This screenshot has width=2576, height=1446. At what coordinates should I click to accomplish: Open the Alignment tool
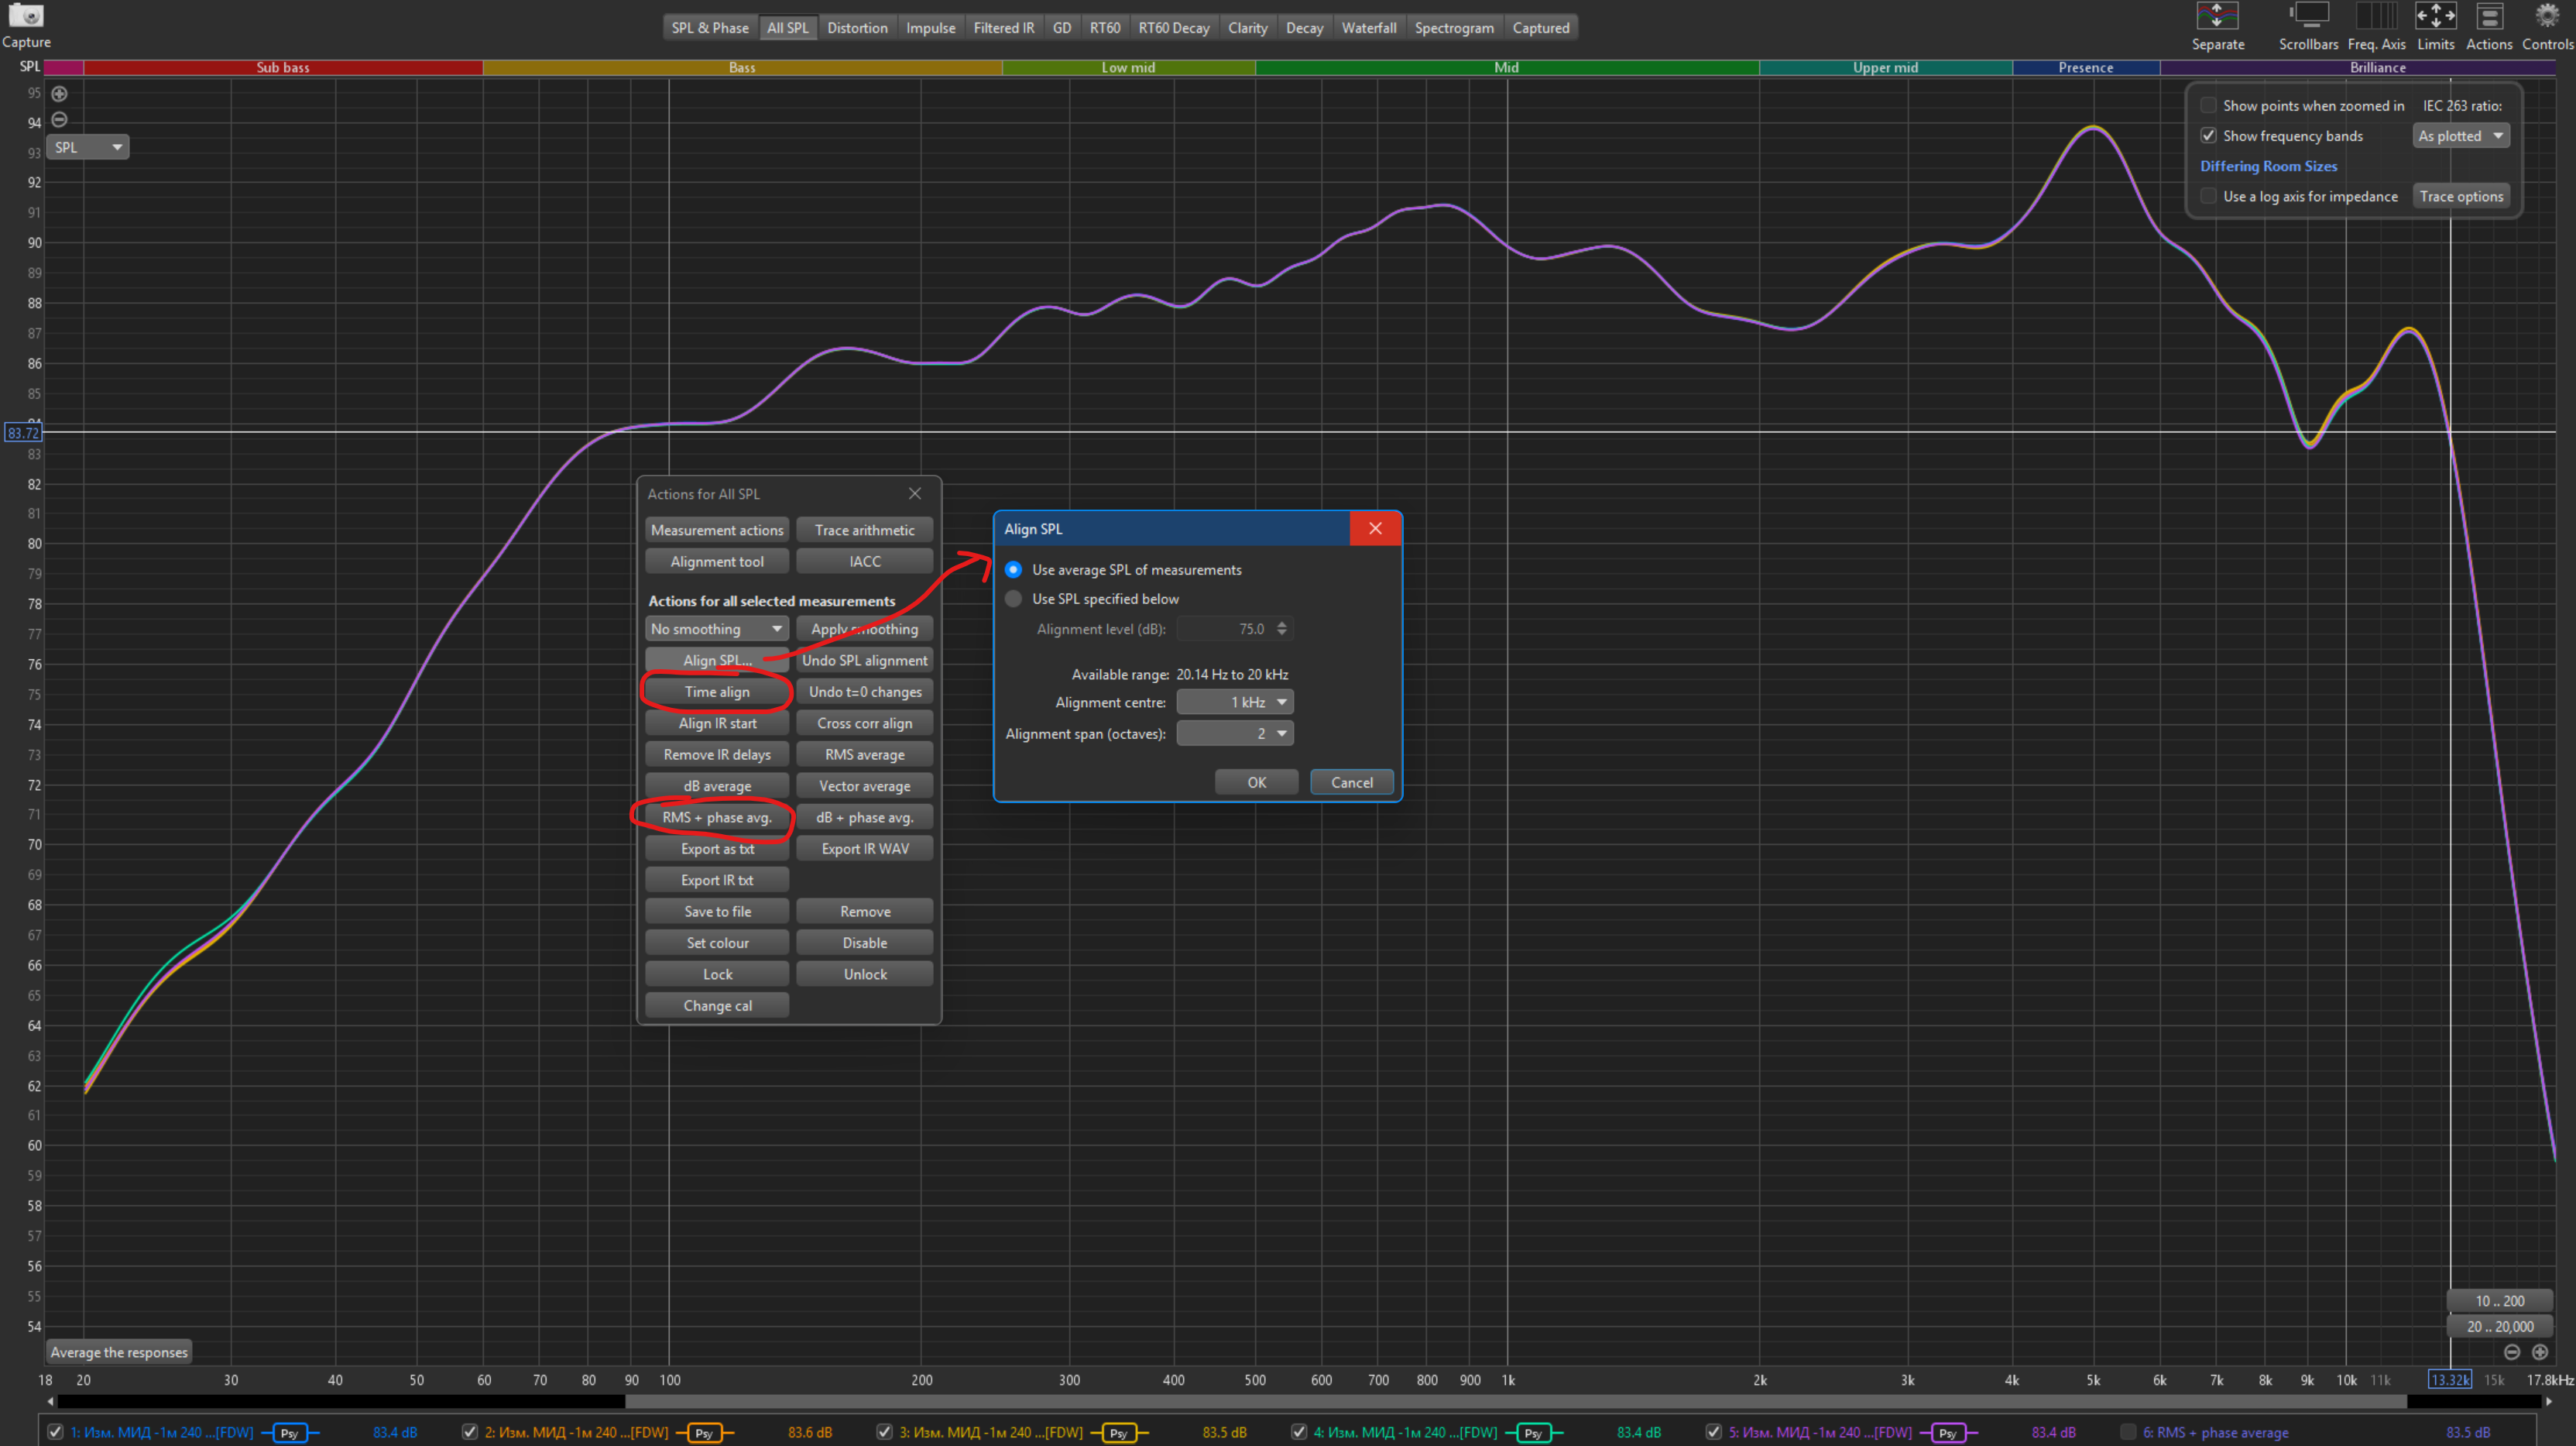717,561
